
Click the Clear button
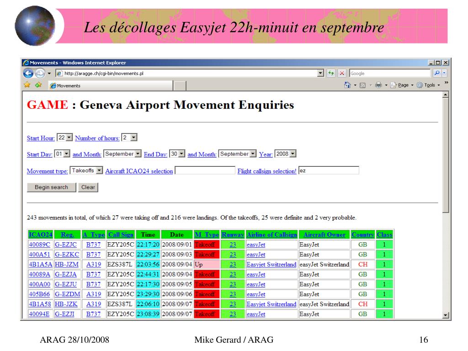point(88,187)
